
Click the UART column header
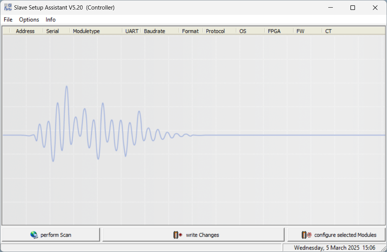point(132,31)
